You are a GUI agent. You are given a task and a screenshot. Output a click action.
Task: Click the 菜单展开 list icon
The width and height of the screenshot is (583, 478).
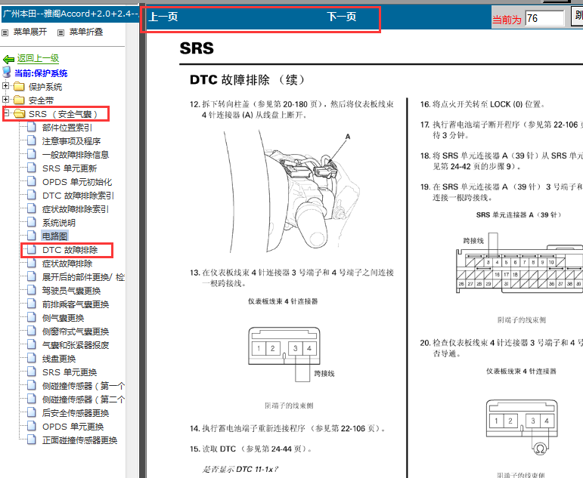click(x=5, y=32)
